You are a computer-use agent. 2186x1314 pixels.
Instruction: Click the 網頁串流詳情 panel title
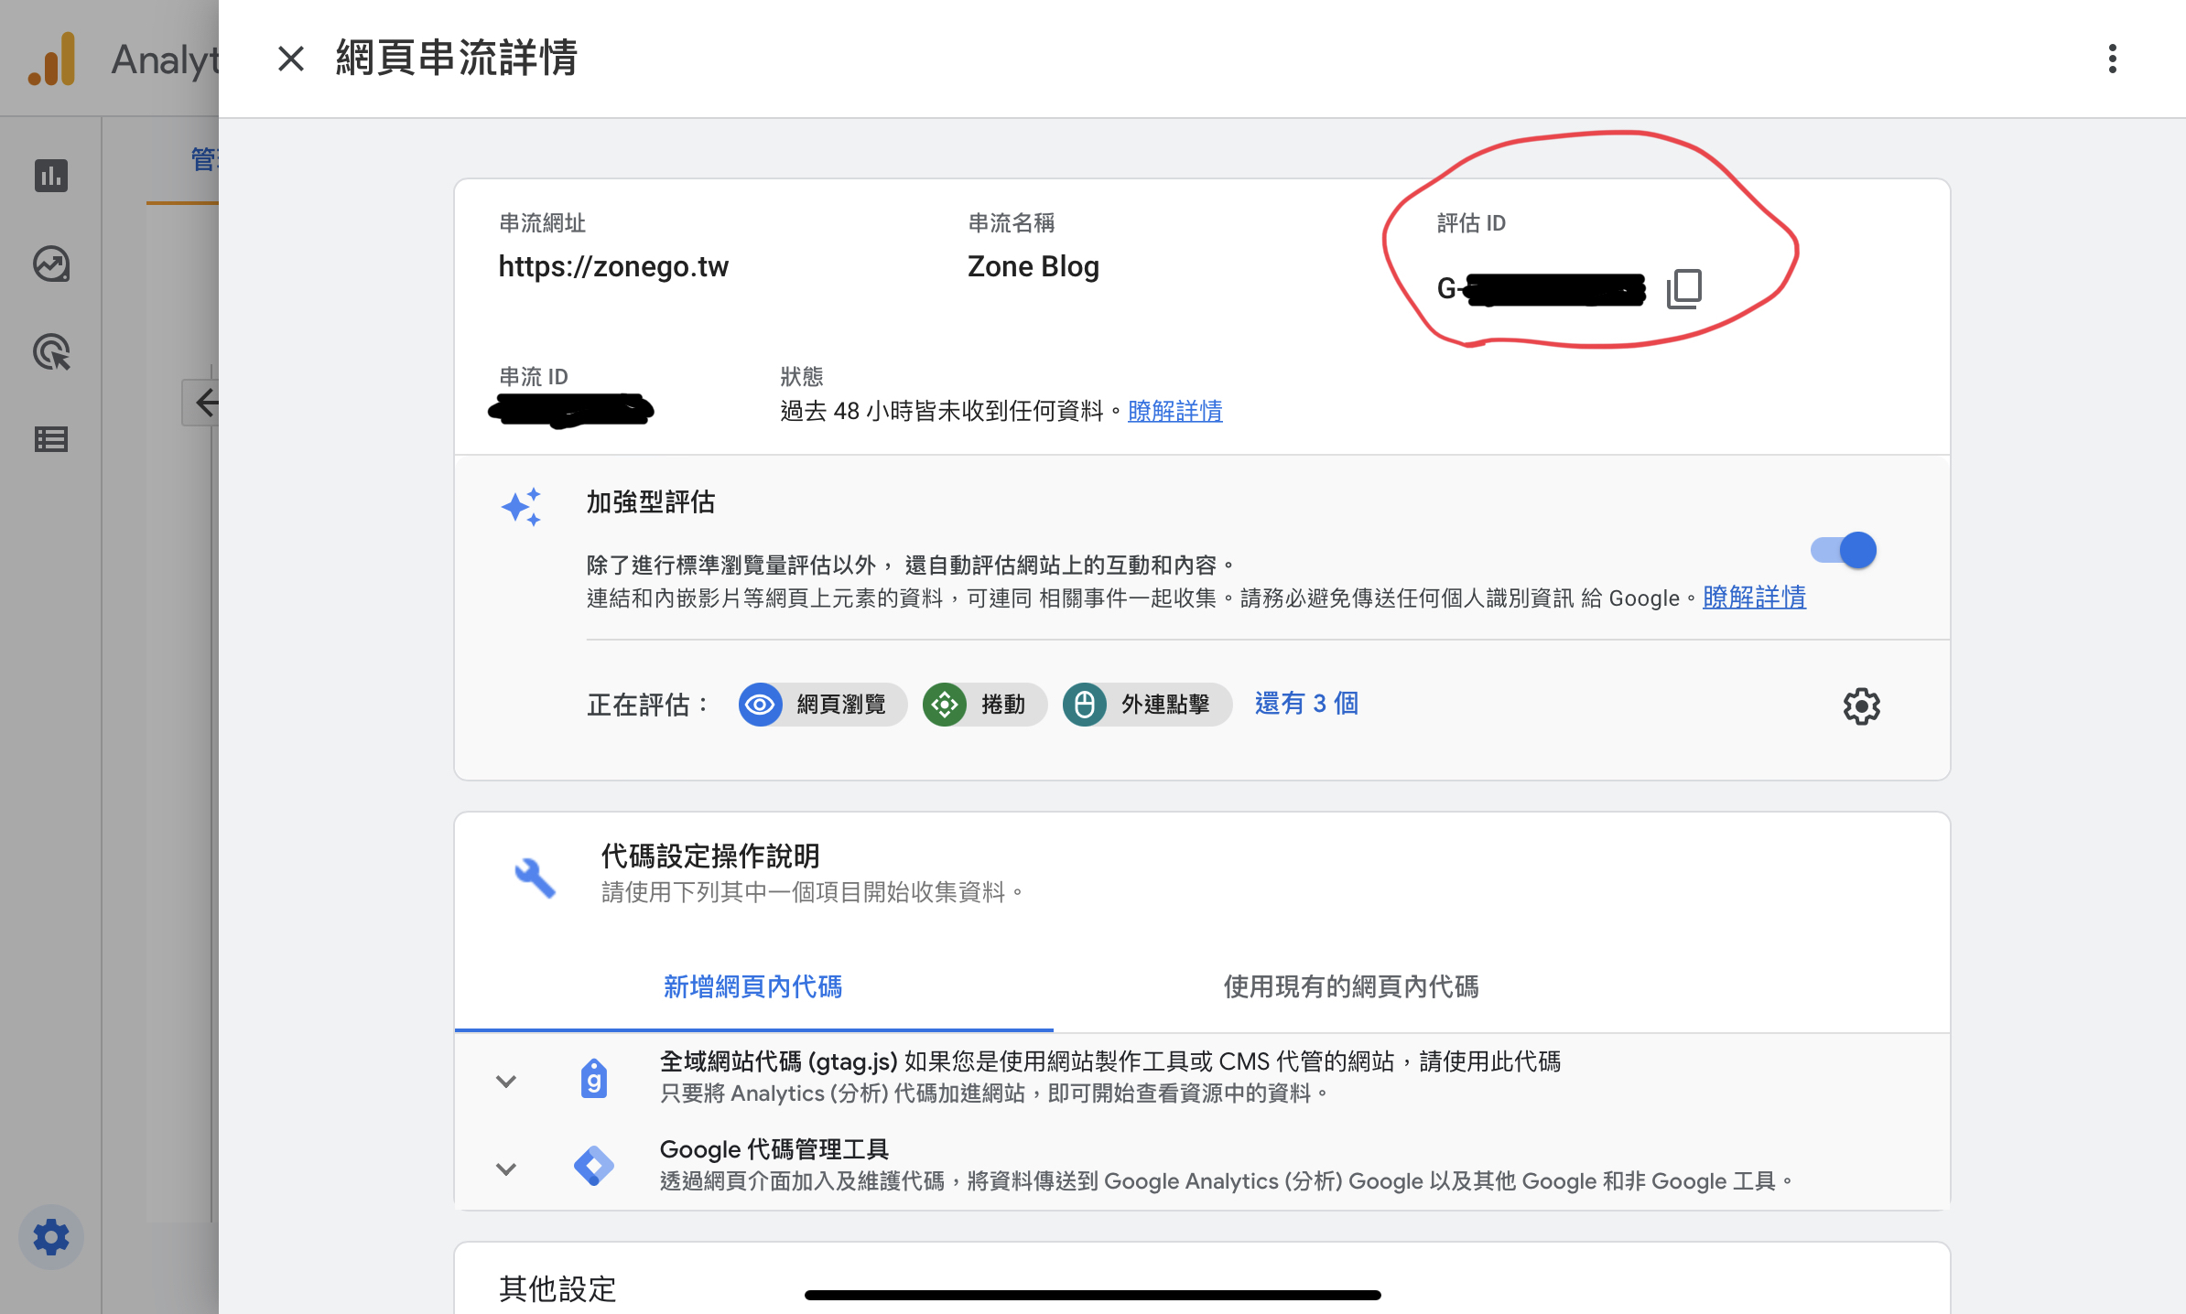[457, 58]
